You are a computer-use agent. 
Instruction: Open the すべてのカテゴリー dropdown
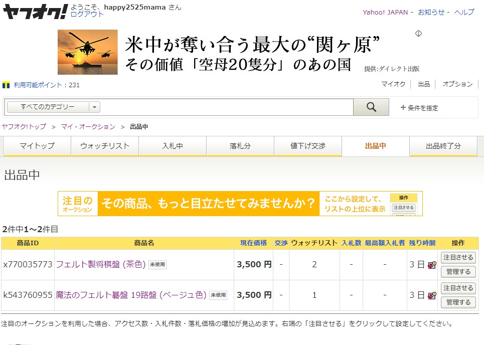tap(54, 107)
